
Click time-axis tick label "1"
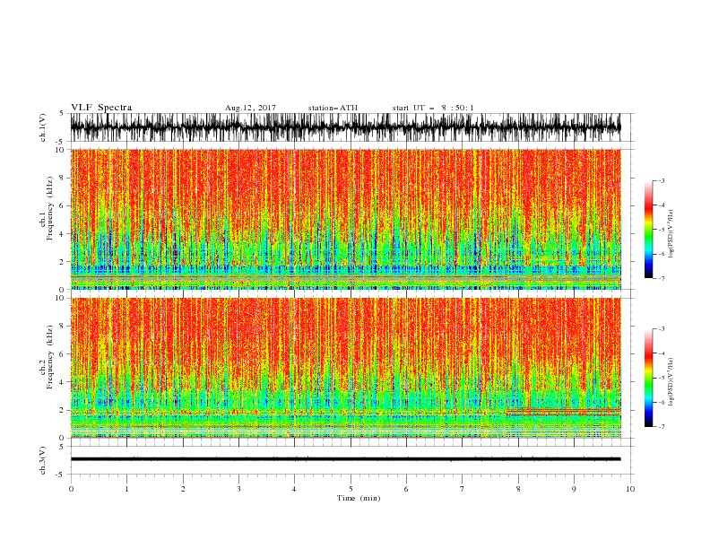[126, 489]
